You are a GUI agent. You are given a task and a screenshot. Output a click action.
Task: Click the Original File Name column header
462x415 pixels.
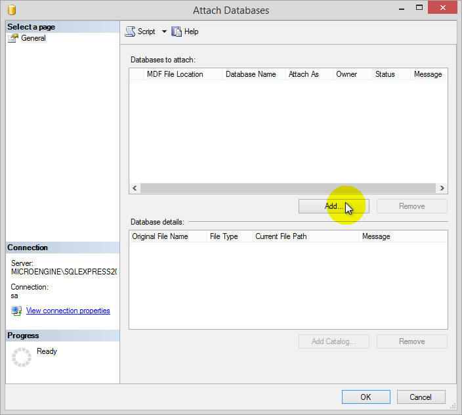click(160, 236)
